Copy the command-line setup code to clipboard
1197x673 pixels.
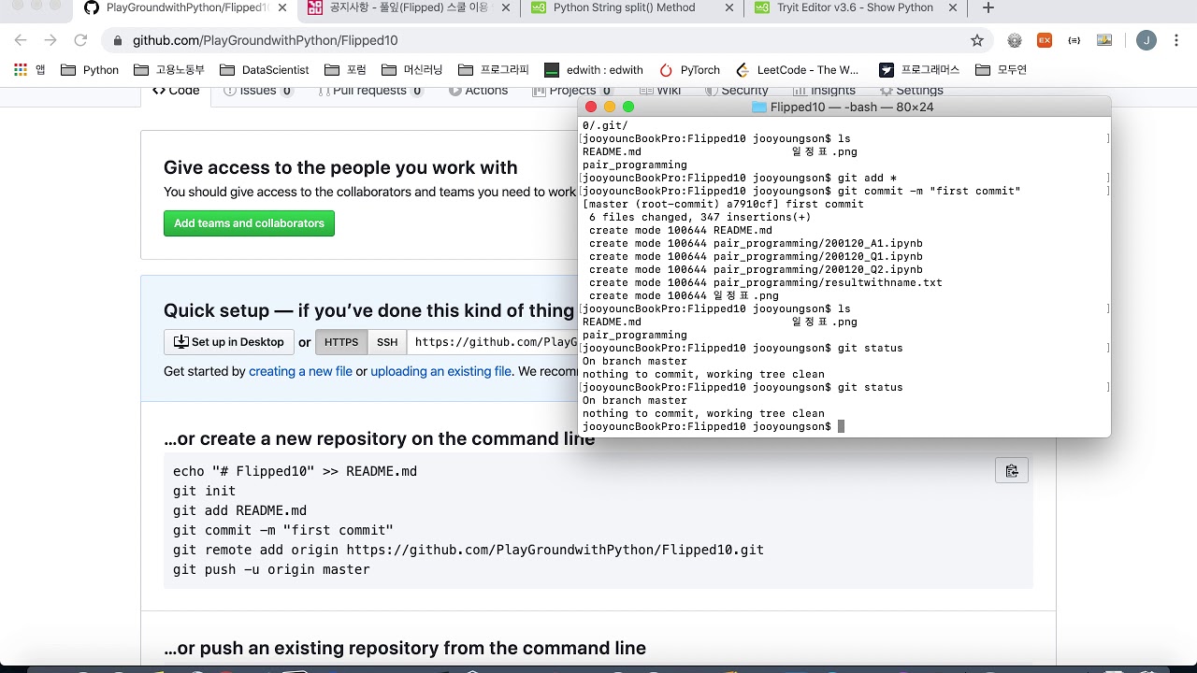click(x=1011, y=470)
